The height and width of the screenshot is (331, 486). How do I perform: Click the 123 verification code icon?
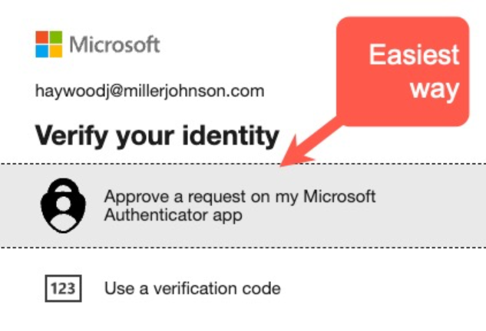(x=59, y=289)
